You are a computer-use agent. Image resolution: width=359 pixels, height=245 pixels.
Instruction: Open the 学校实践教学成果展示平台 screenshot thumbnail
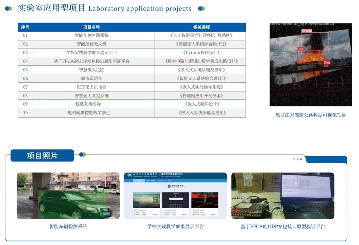point(175,196)
